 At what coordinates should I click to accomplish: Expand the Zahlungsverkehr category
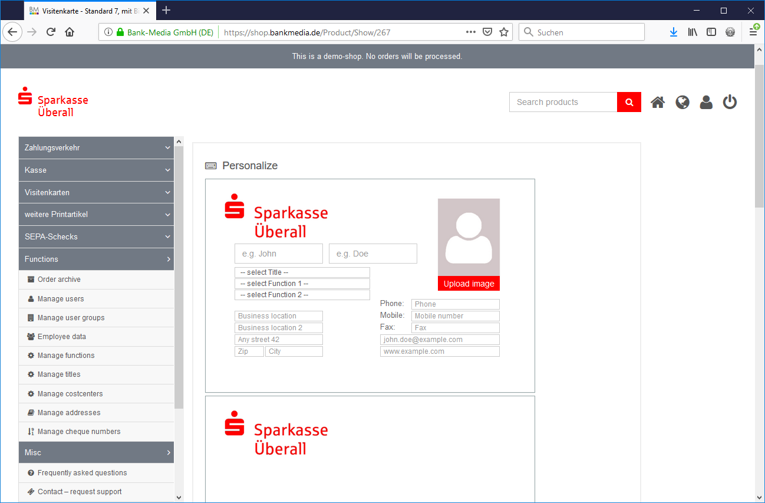(97, 148)
